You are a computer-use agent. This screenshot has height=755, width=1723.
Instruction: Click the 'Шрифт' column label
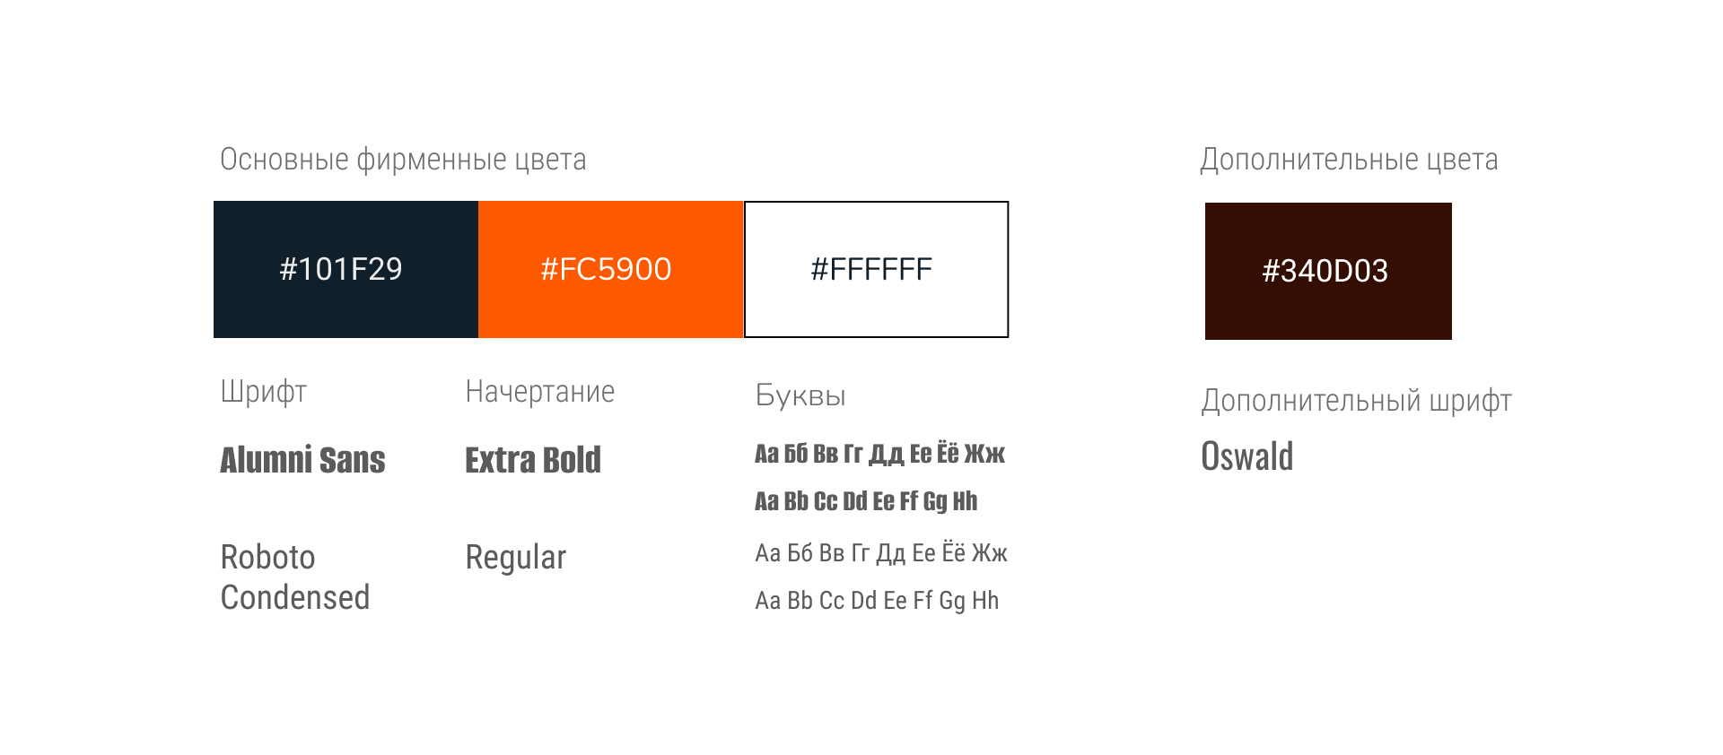click(264, 392)
